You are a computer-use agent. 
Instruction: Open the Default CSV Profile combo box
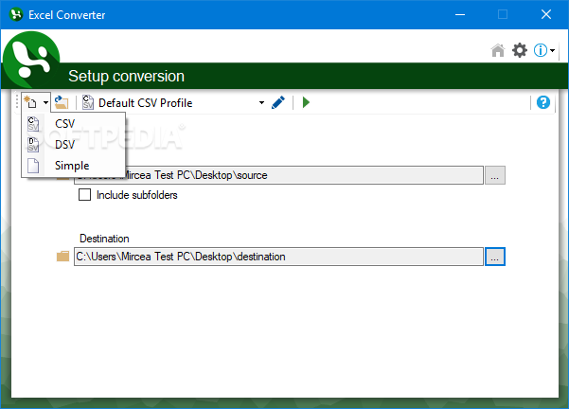click(x=182, y=103)
